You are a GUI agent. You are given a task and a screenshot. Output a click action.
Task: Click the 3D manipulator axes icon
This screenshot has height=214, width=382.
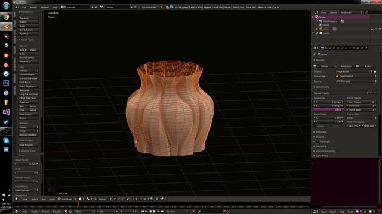point(95,199)
